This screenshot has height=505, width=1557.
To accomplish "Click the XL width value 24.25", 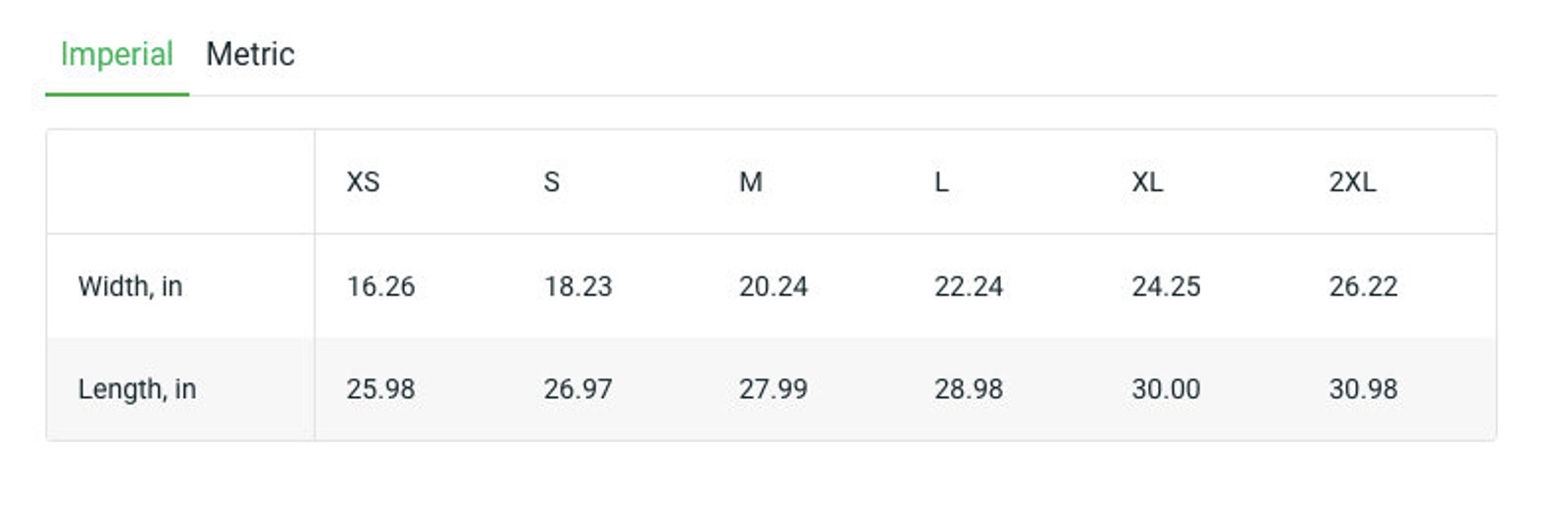I will [1166, 286].
